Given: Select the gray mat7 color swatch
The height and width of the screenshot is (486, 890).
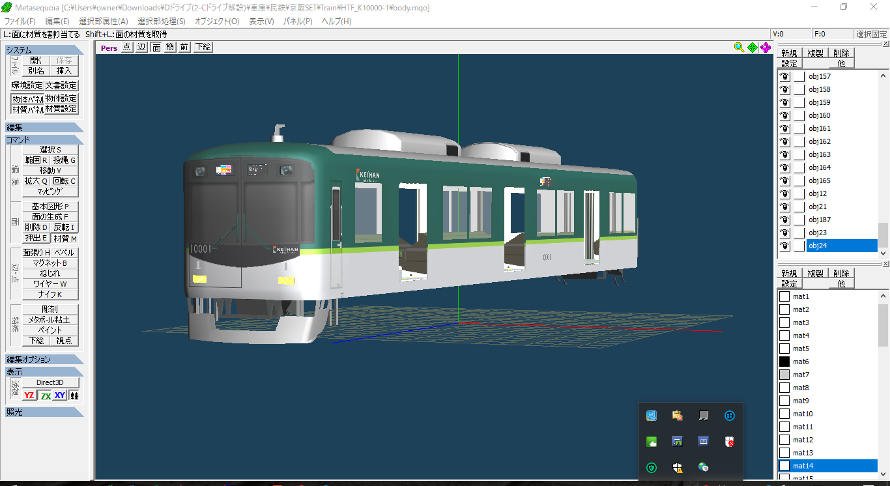Looking at the screenshot, I should tap(784, 375).
